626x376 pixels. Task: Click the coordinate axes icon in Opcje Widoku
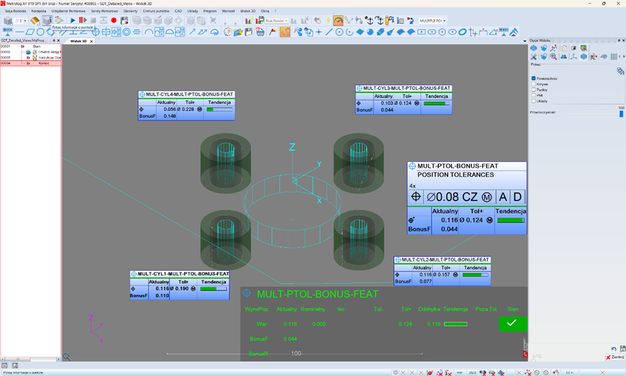point(573,57)
